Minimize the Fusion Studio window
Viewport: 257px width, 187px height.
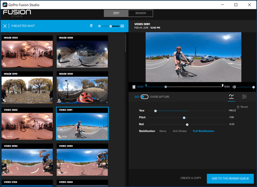point(222,5)
